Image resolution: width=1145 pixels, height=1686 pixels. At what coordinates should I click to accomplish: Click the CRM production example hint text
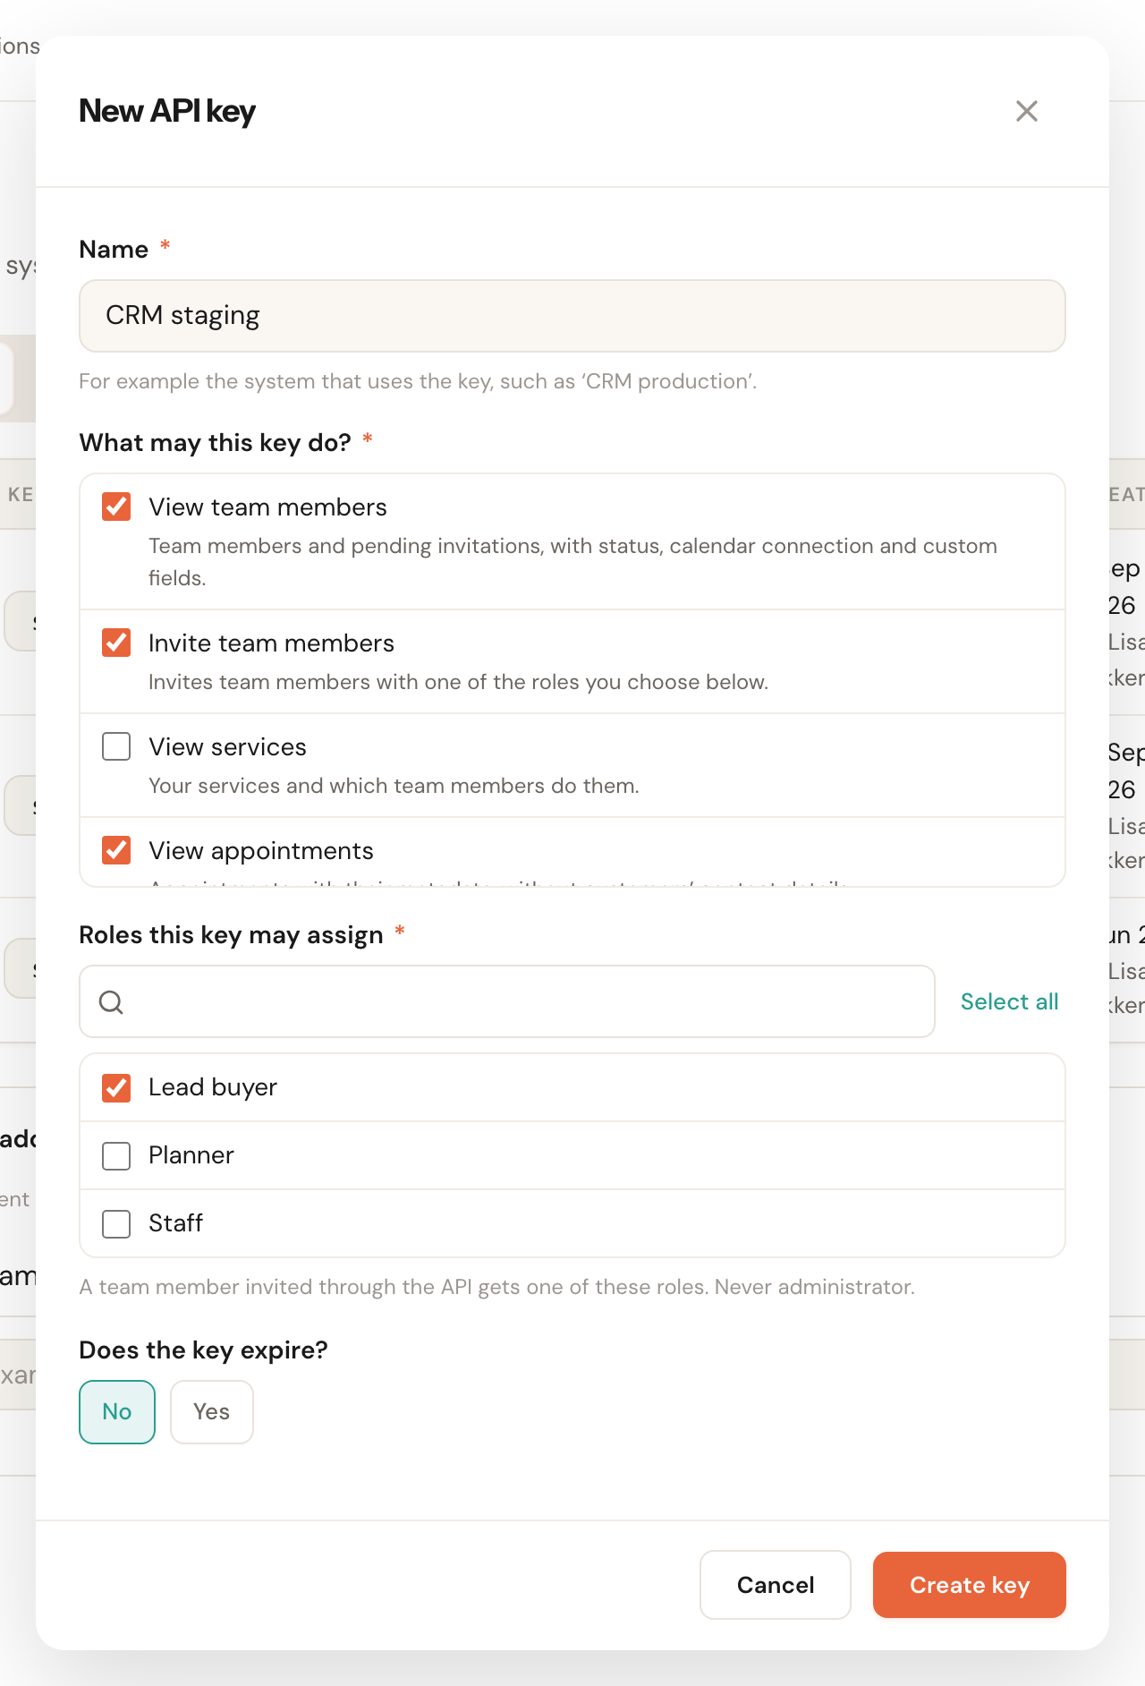click(x=418, y=381)
